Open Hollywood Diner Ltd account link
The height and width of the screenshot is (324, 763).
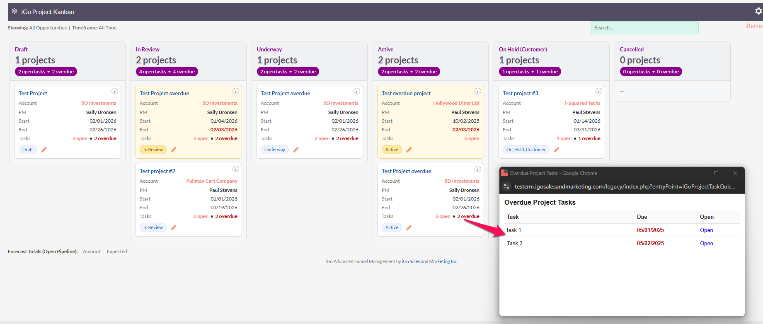pos(456,103)
